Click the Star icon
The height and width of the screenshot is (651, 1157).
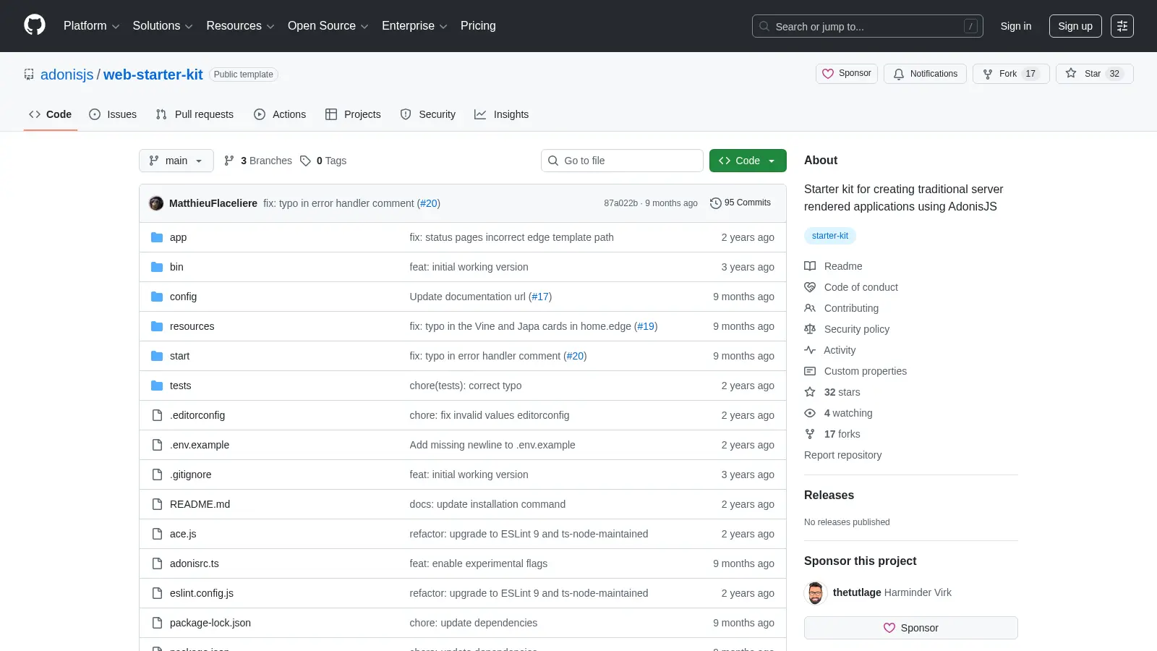point(1071,73)
